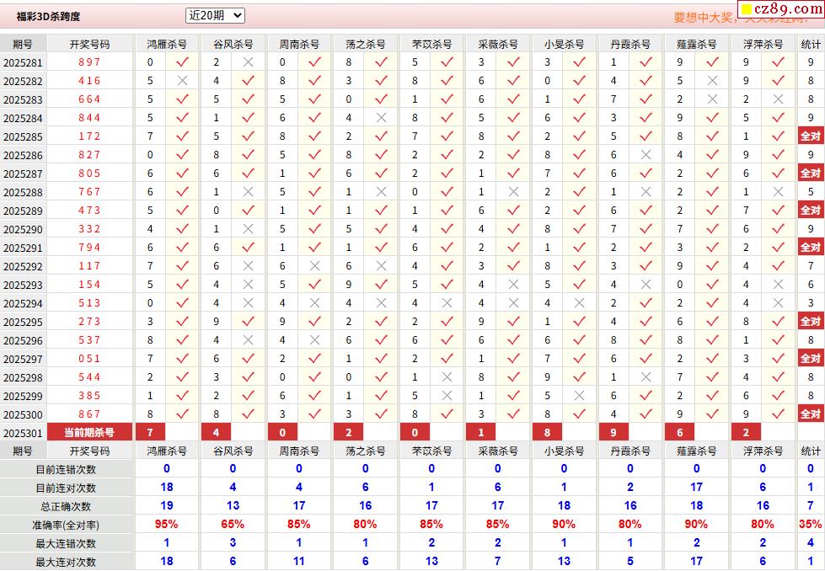Click winning number 805
Viewport: 825px width, 571px height.
(89, 173)
